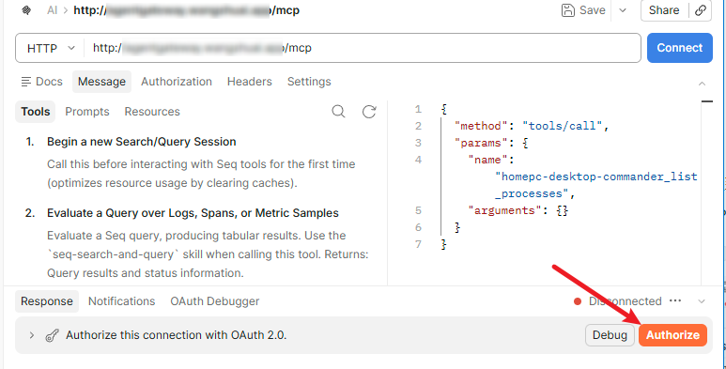The height and width of the screenshot is (369, 726).
Task: Open the Settings tab
Action: click(309, 82)
